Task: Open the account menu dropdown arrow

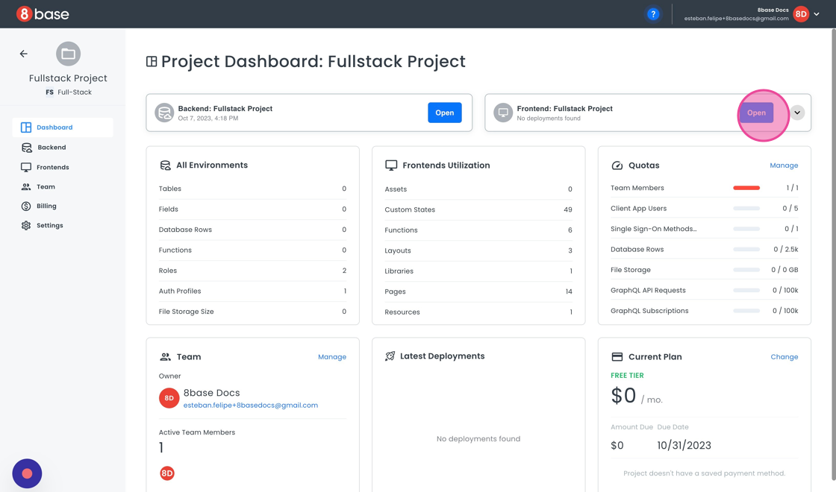Action: point(817,14)
